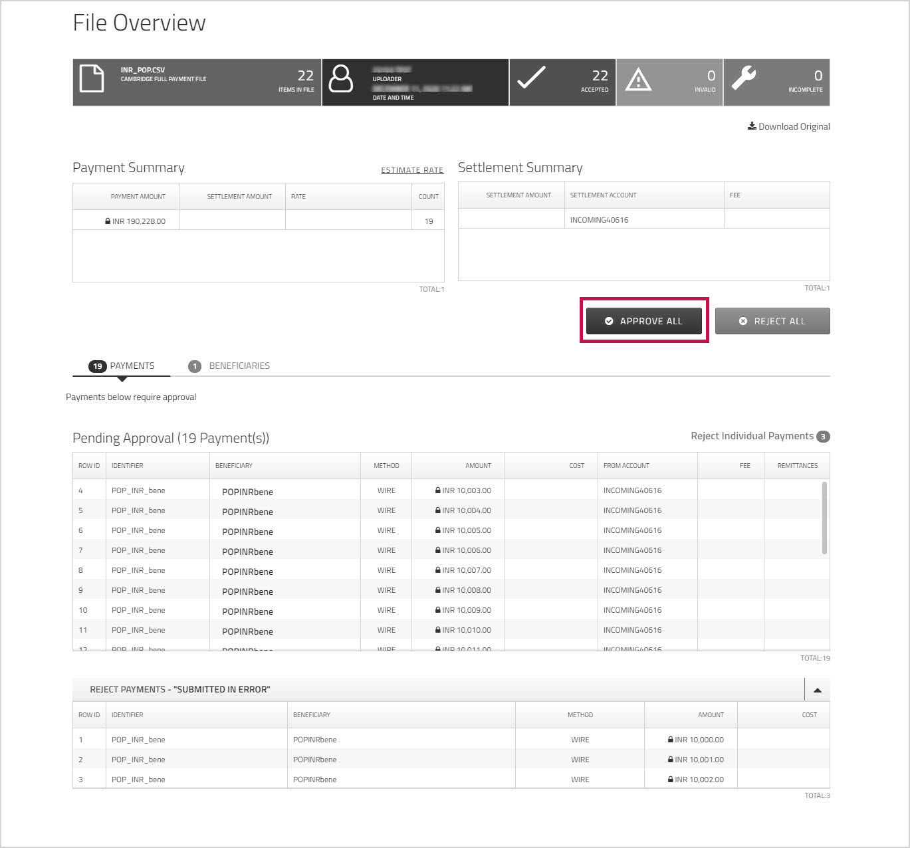Click the From Account column header

[x=647, y=466]
